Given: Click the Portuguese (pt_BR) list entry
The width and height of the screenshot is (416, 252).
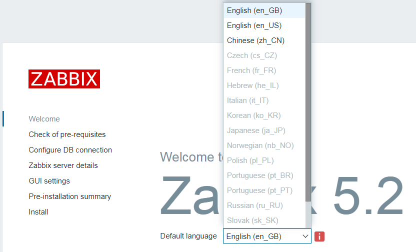Looking at the screenshot, I should tap(264, 175).
